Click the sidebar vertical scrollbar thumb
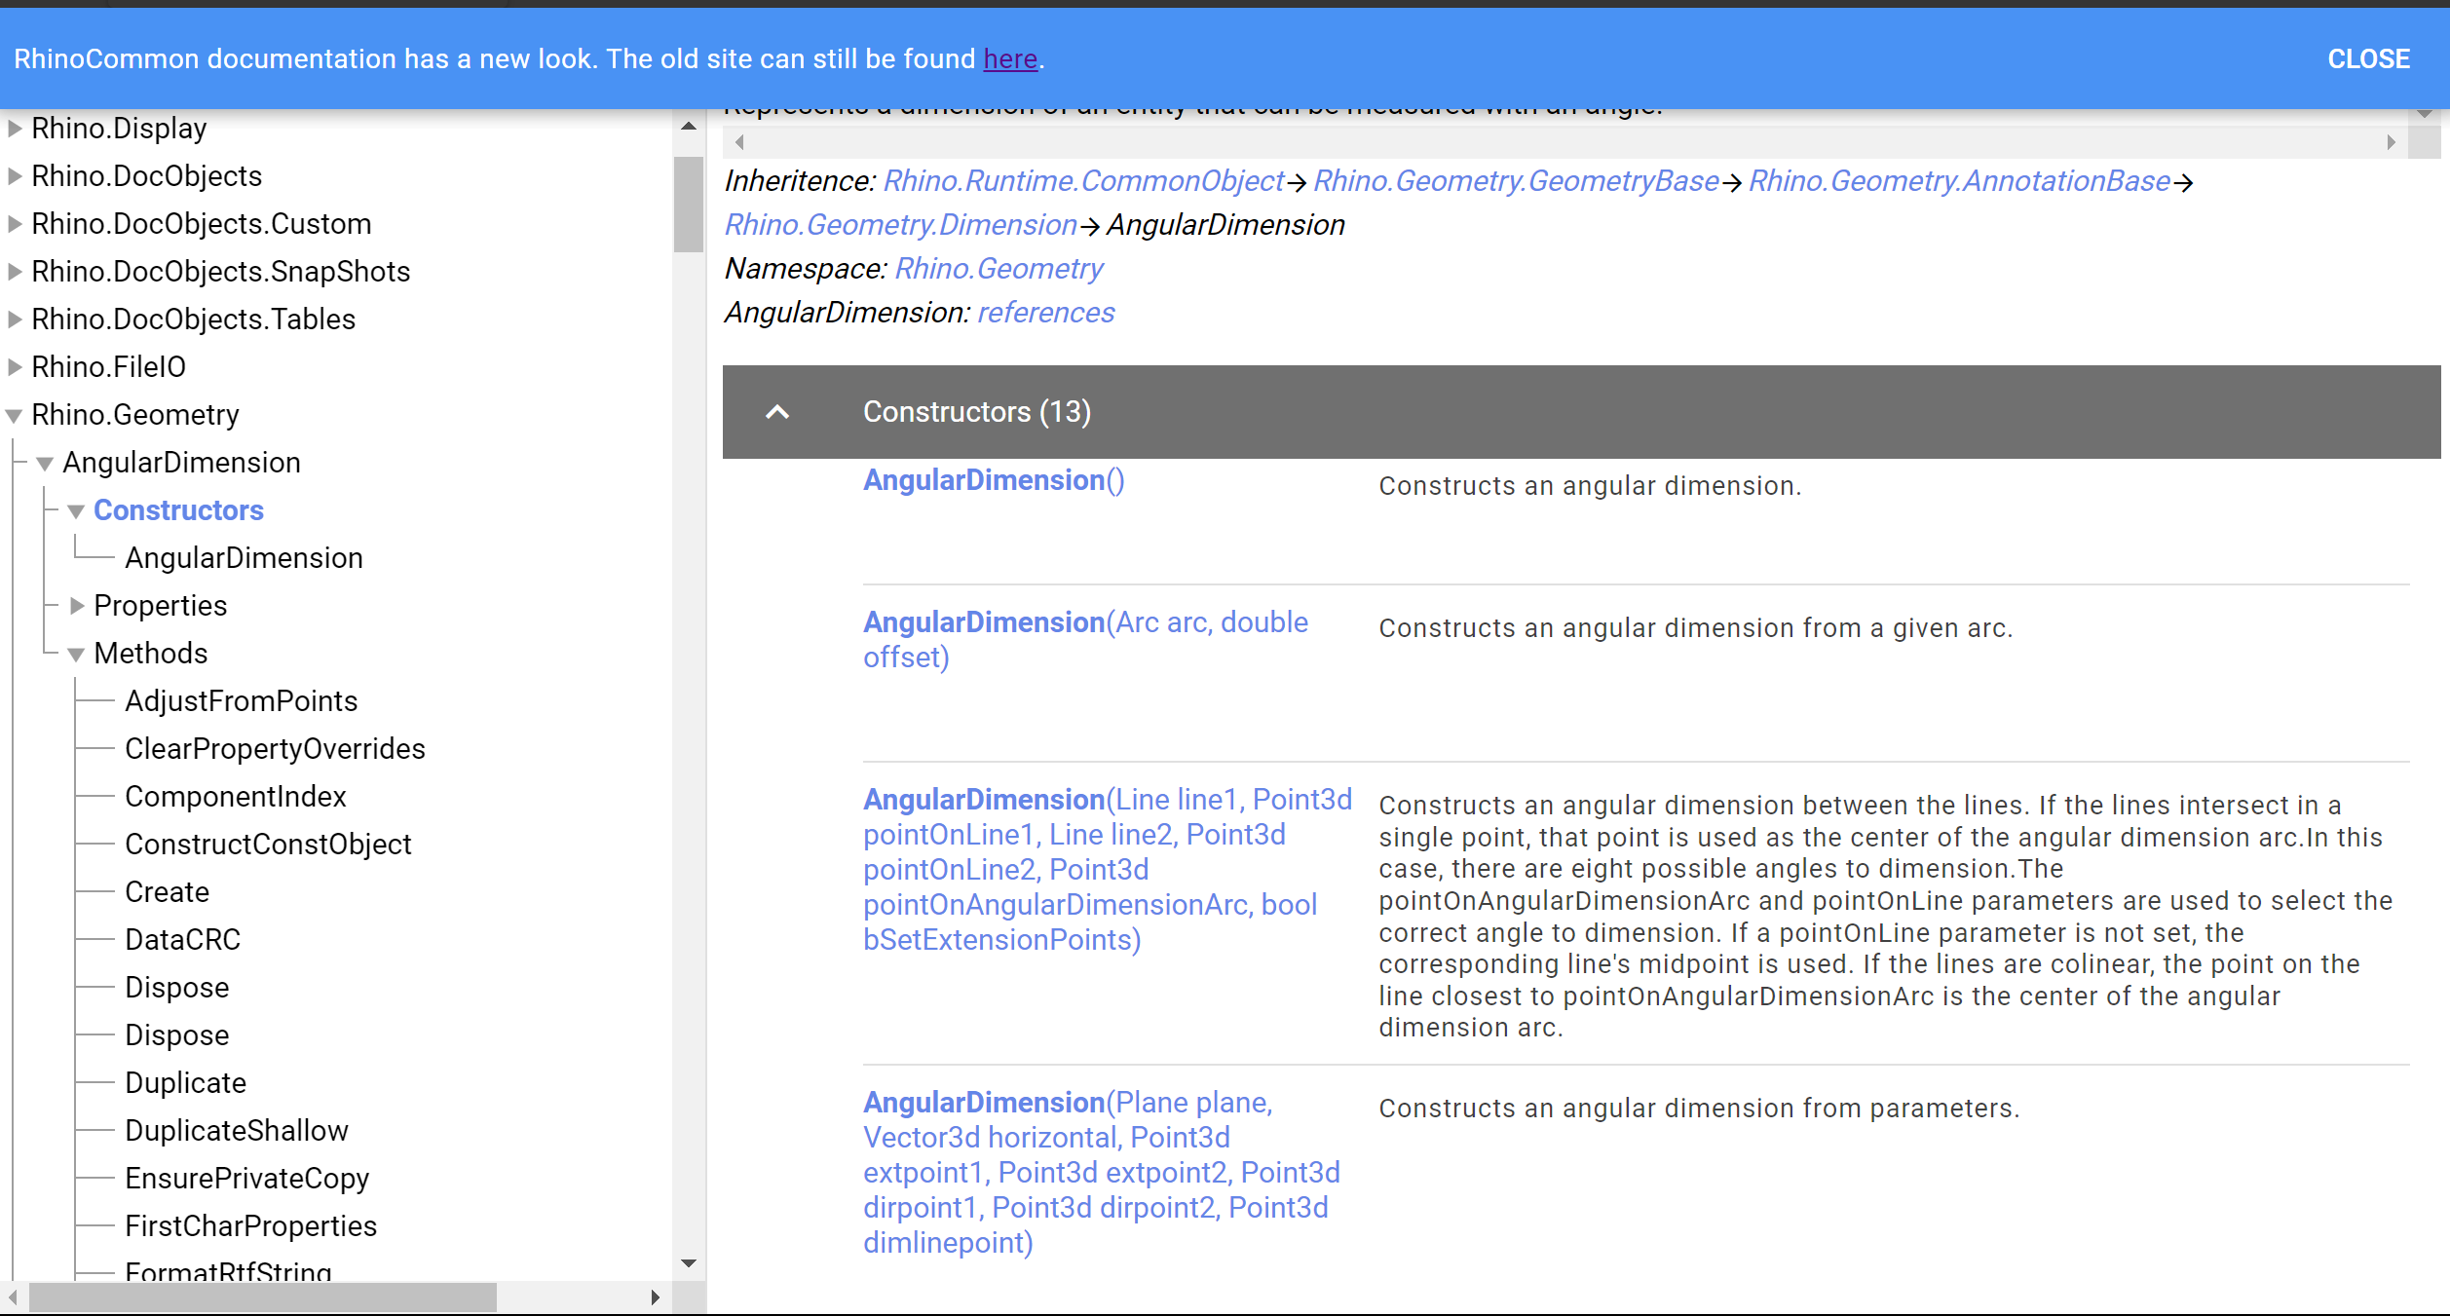 689,205
